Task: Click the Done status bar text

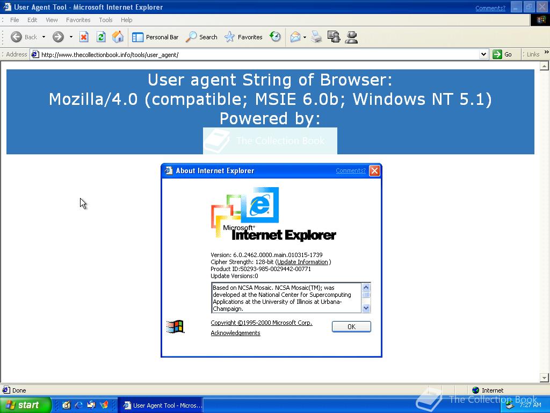Action: (19, 390)
